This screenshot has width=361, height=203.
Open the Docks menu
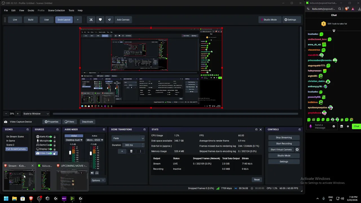point(31,10)
